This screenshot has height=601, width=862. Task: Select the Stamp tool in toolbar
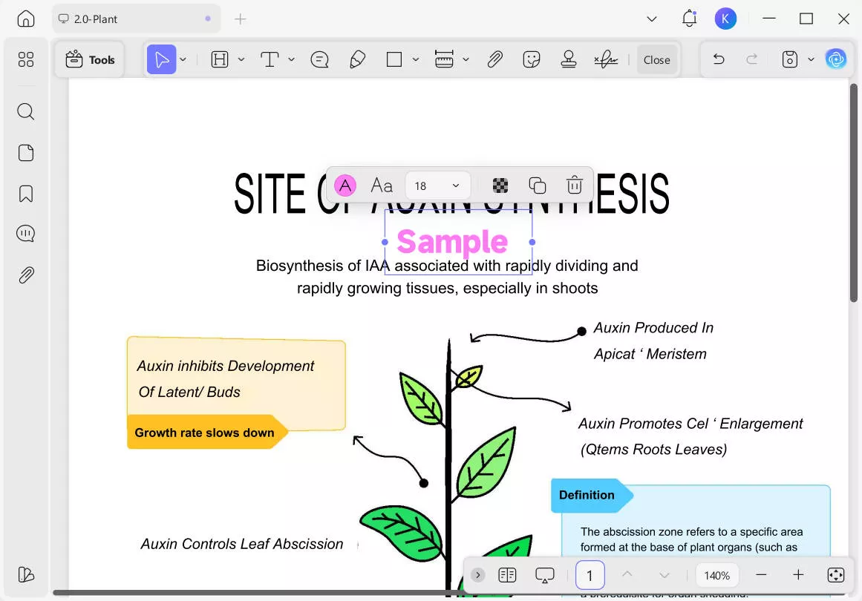[x=569, y=59]
